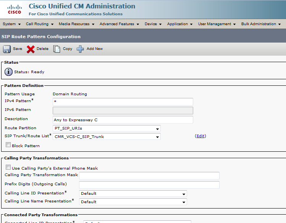Click the red X Delete icon
The height and width of the screenshot is (223, 286).
[31, 49]
